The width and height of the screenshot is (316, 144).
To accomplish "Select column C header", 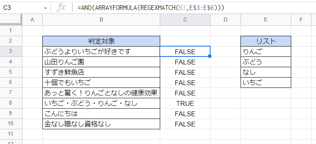I will [185, 19].
